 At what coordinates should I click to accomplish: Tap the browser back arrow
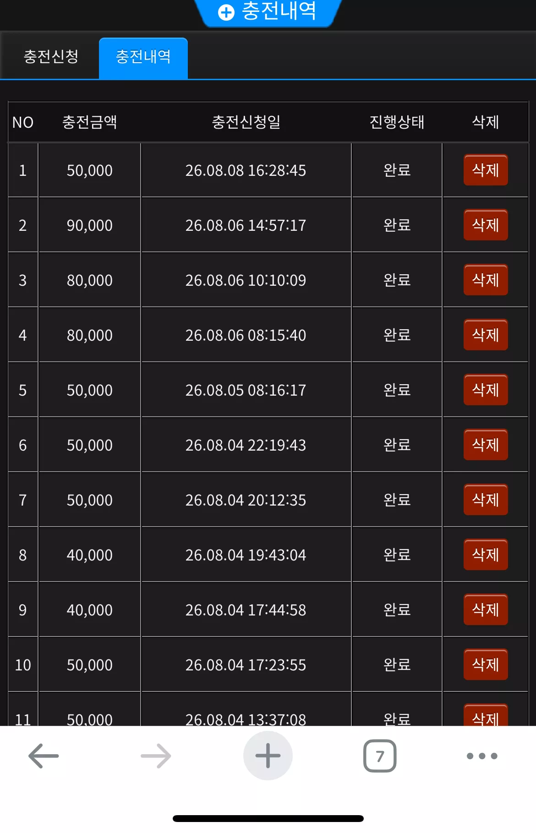(x=44, y=756)
